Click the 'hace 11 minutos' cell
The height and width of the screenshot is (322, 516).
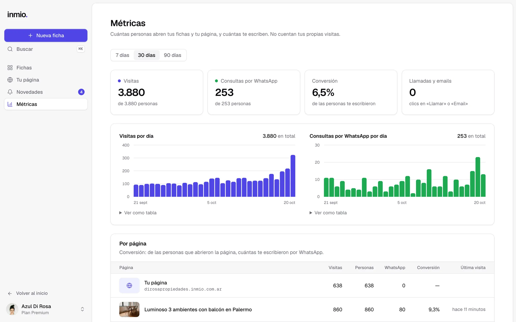click(469, 309)
